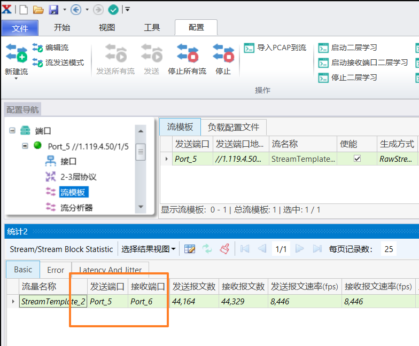This screenshot has width=419, height=346.
Task: Open the back arrow dropdown
Action: (x=87, y=10)
